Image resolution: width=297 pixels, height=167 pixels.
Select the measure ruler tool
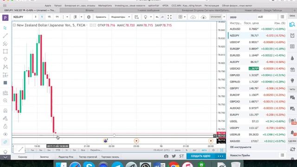5,93
